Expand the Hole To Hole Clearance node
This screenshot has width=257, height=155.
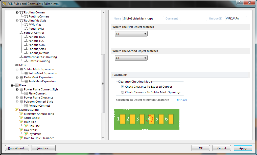click(x=17, y=138)
